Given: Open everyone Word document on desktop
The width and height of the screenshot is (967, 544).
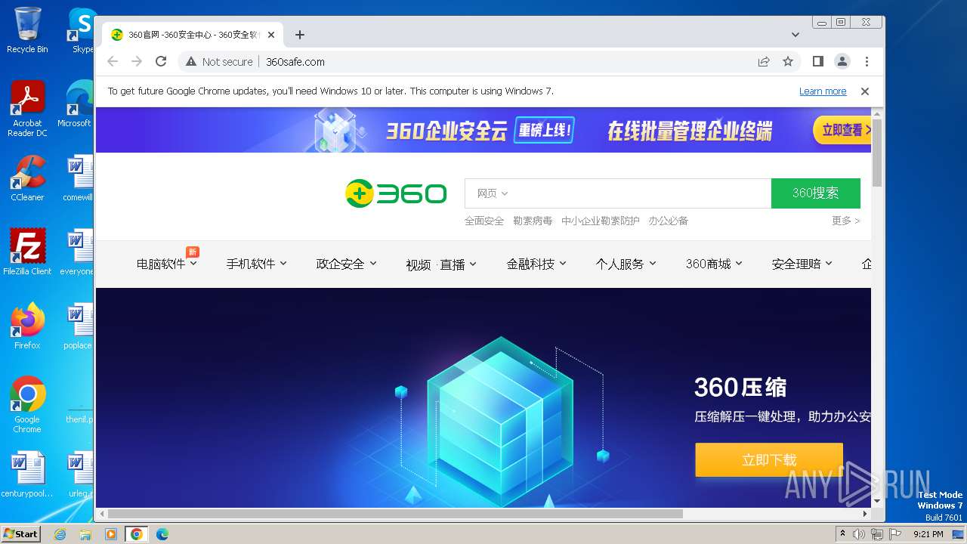Looking at the screenshot, I should pyautogui.click(x=77, y=252).
